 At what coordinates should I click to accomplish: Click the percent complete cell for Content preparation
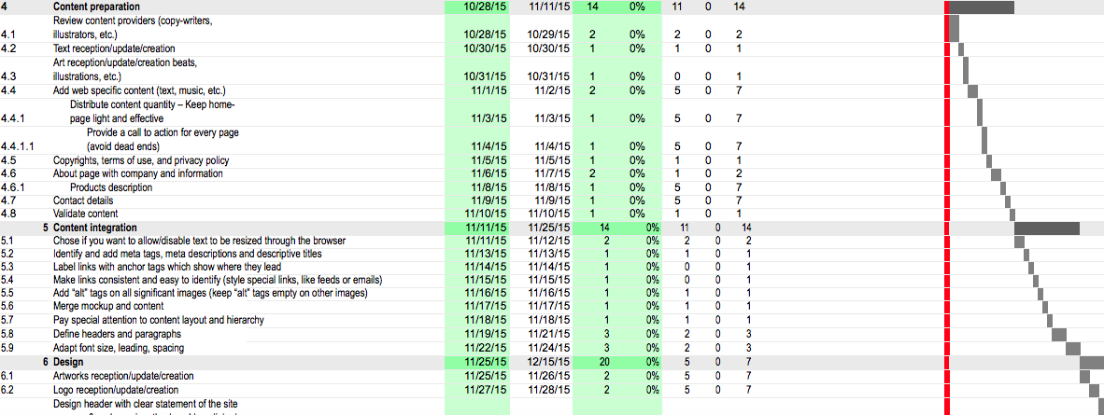click(x=636, y=7)
